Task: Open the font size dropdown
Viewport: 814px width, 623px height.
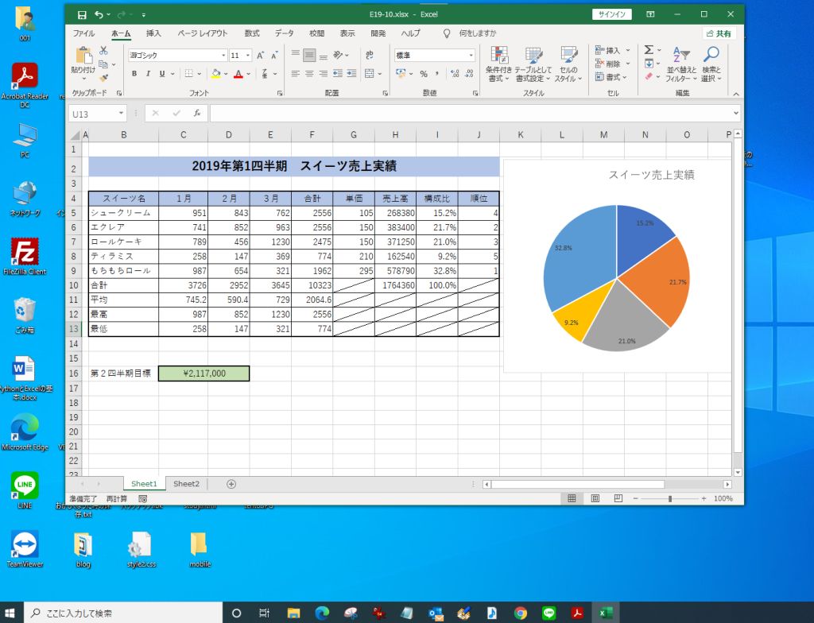Action: pyautogui.click(x=248, y=55)
